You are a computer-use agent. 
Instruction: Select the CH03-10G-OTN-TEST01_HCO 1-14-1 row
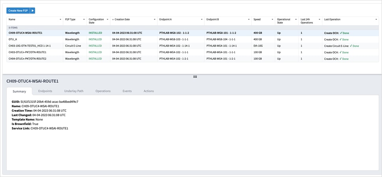(193, 46)
